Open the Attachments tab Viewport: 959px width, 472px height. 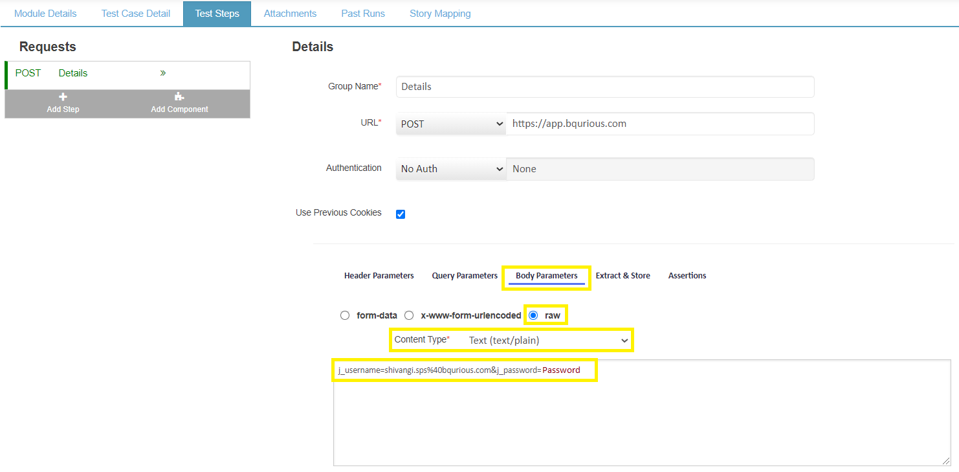[x=290, y=14]
